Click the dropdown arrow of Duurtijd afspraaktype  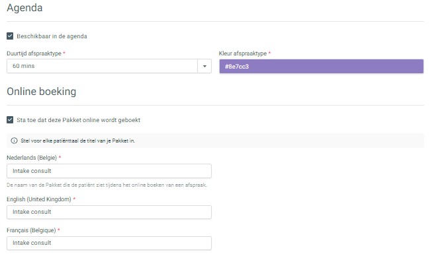point(204,66)
